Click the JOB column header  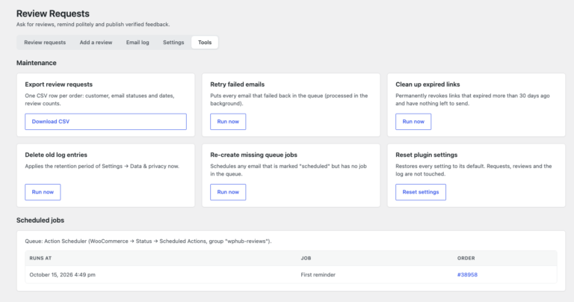click(x=306, y=259)
